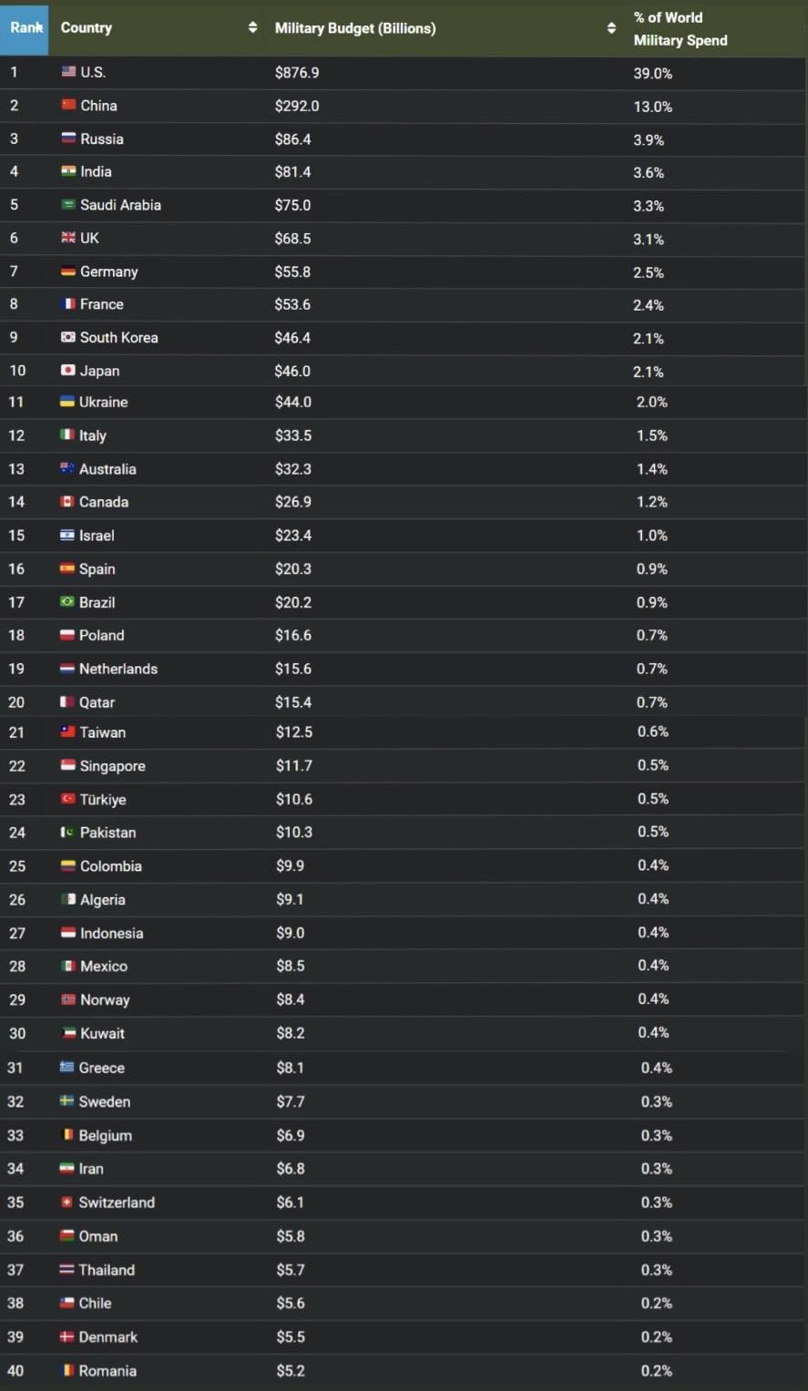Click the Country header label
This screenshot has height=1391, width=808.
point(87,28)
